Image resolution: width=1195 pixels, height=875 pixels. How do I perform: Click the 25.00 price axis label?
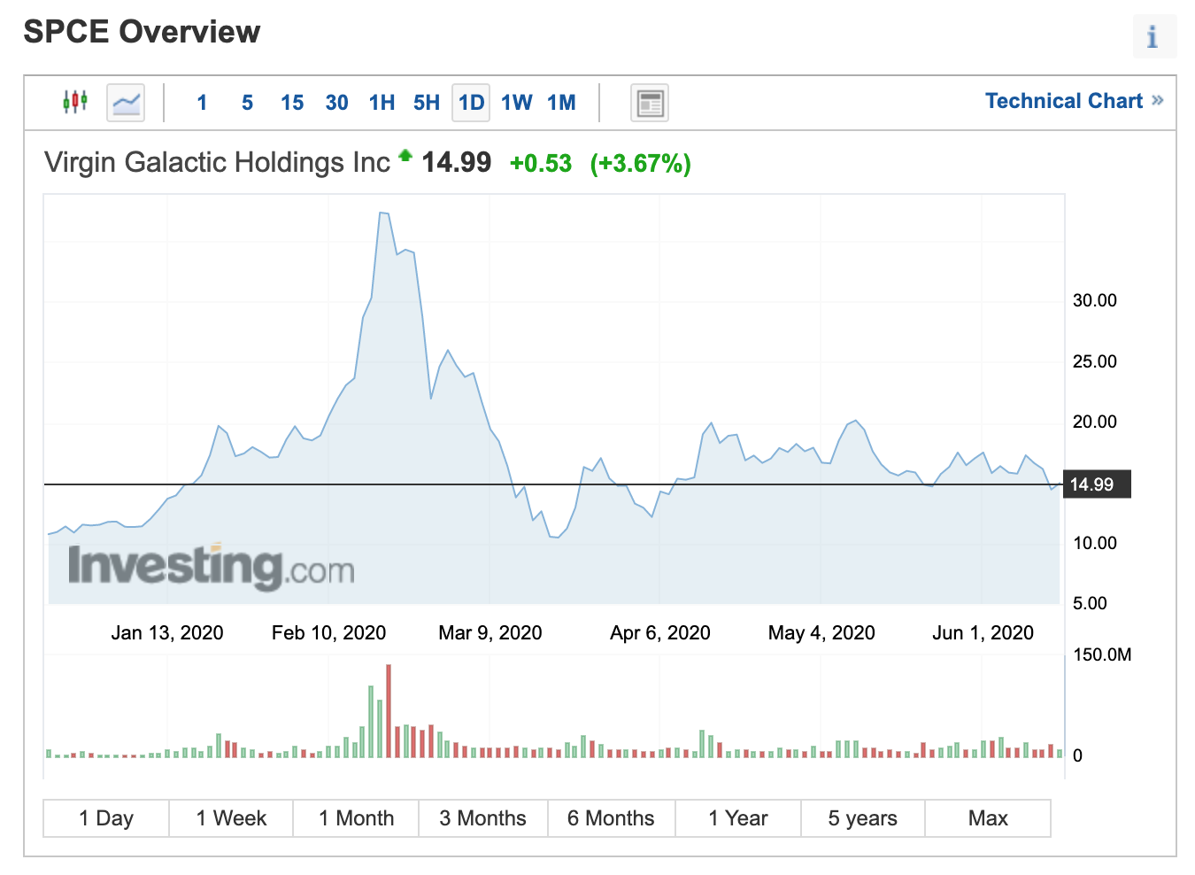[1095, 361]
